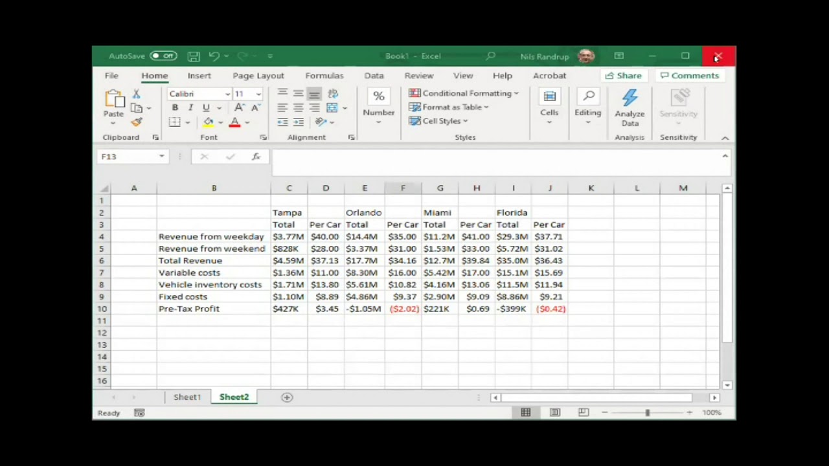Screen dimensions: 829x466
Task: Switch to the Page Layout tab
Action: tap(258, 76)
